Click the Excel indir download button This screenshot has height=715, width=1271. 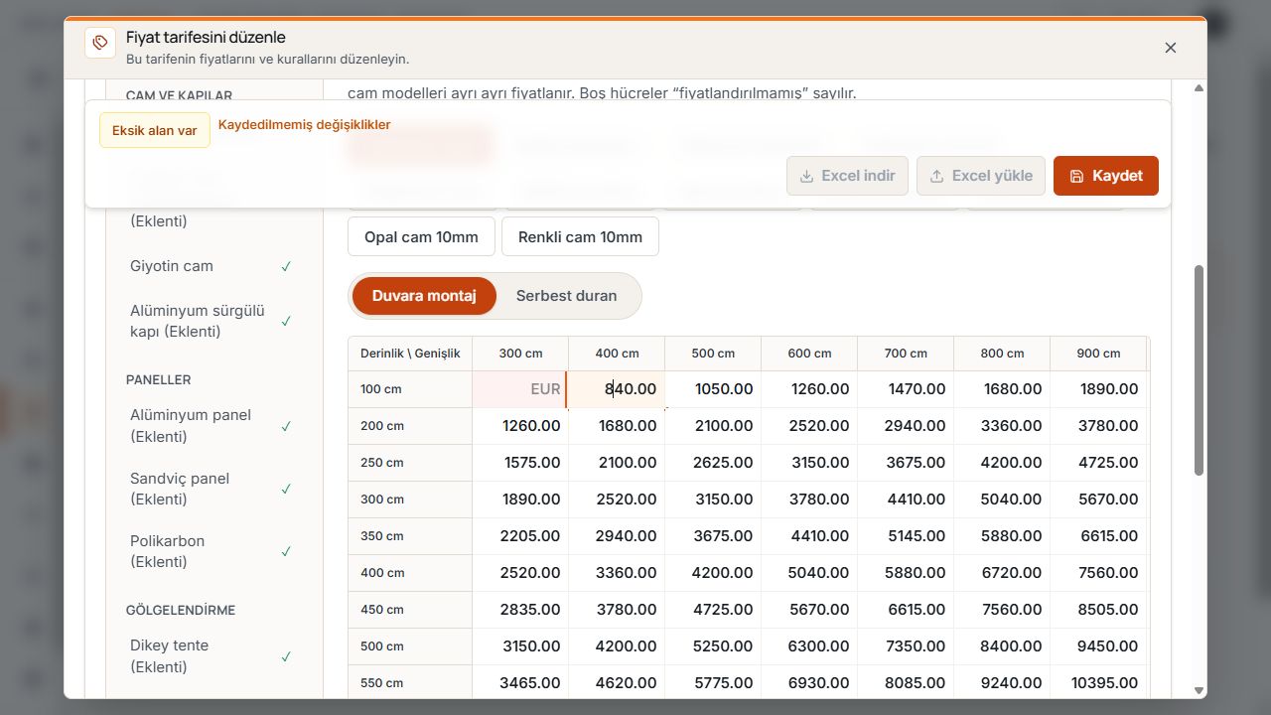pos(847,176)
